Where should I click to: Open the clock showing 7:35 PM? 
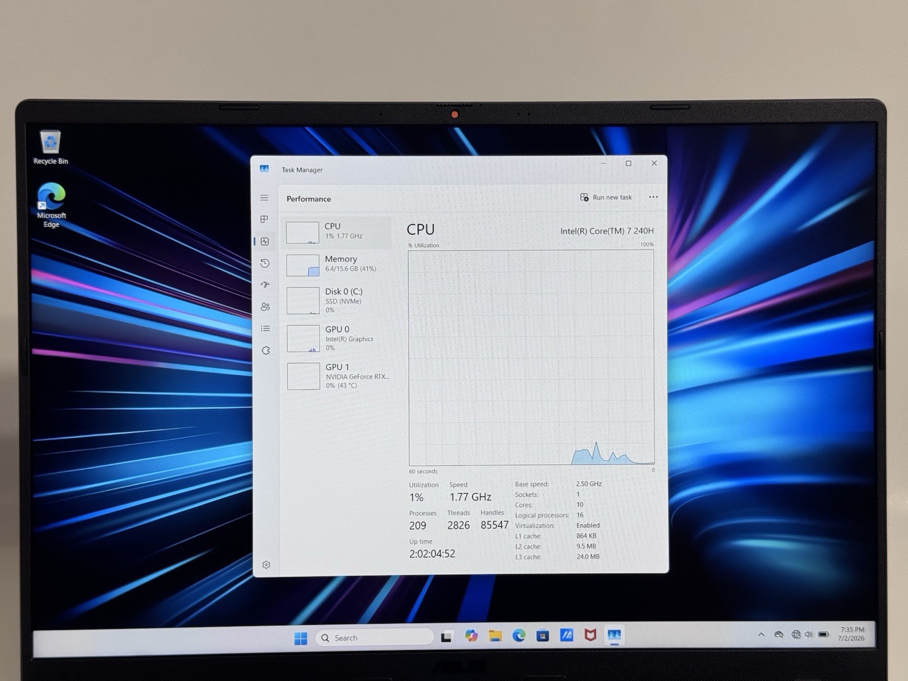(x=851, y=634)
